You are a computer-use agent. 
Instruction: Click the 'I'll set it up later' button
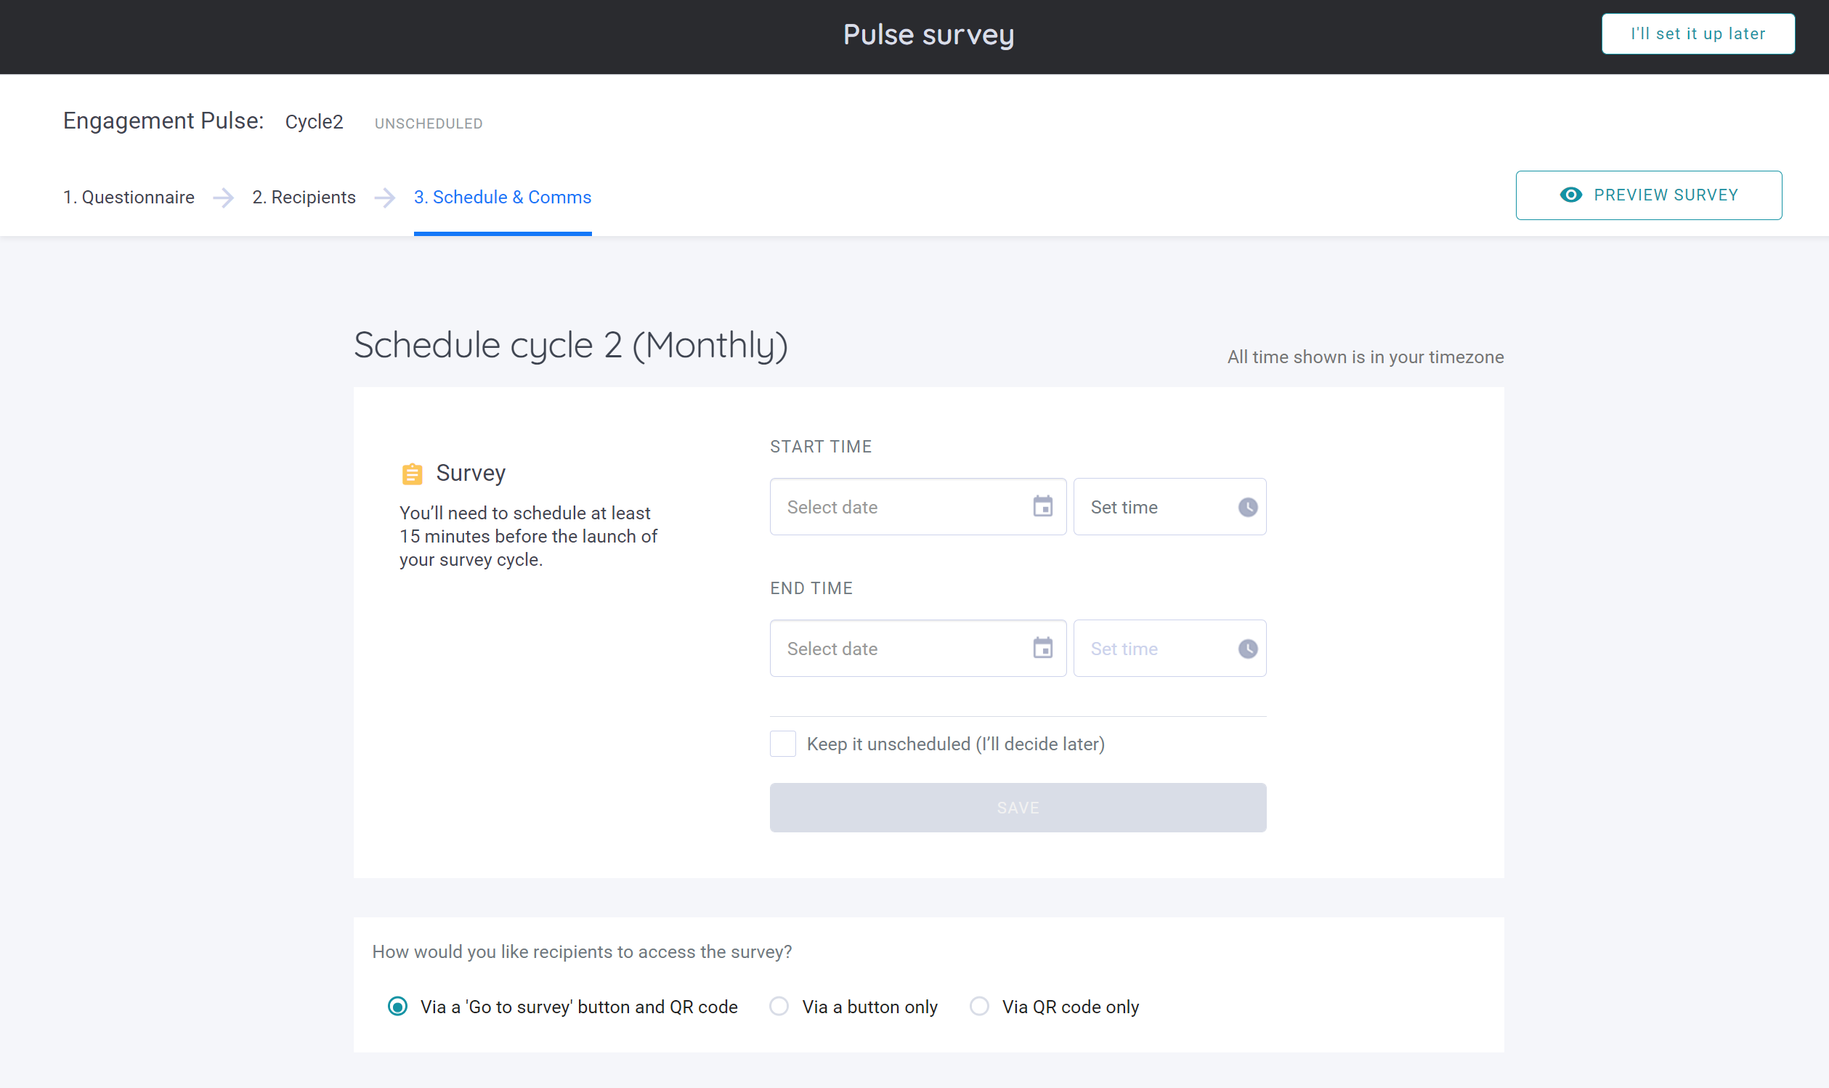1700,33
